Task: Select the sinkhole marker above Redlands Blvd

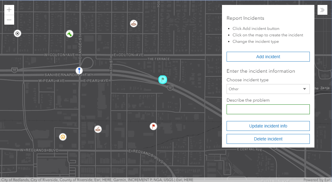Action: point(98,129)
